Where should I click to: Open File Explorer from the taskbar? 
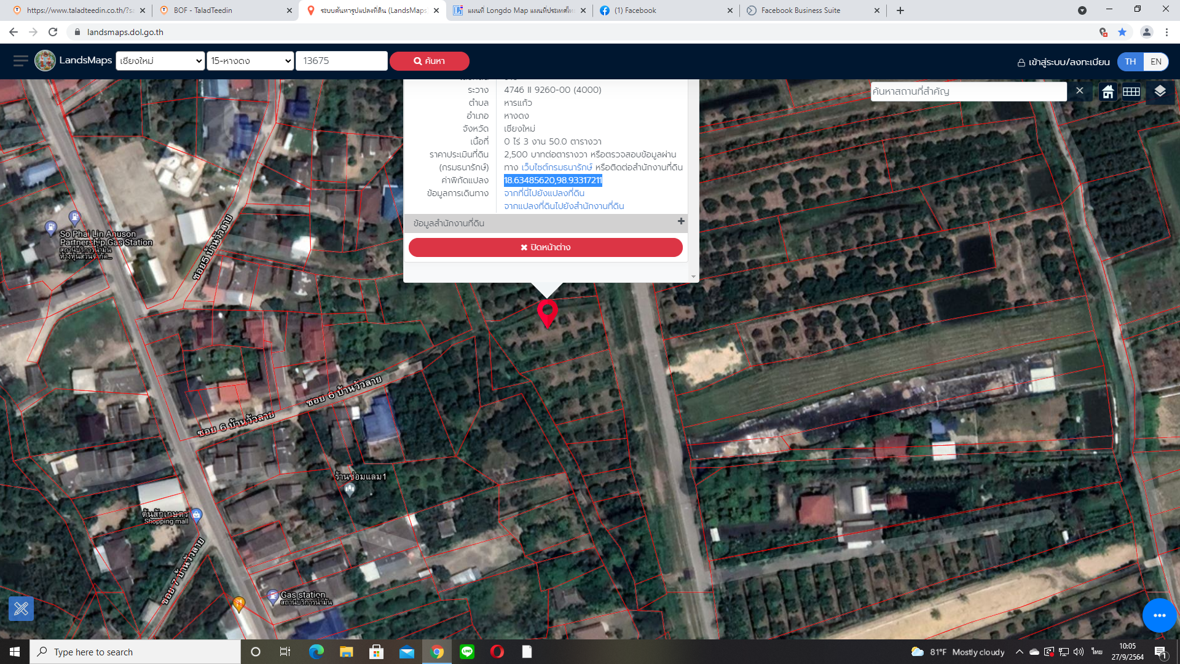point(347,652)
